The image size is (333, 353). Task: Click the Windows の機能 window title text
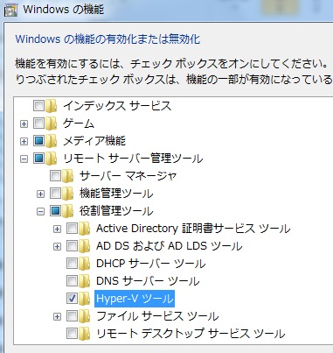[64, 9]
